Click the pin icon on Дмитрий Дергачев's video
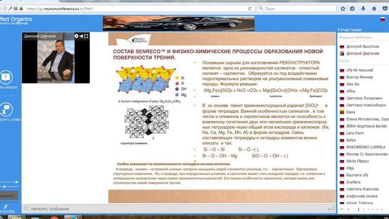This screenshot has height=219, width=389. coord(77,36)
